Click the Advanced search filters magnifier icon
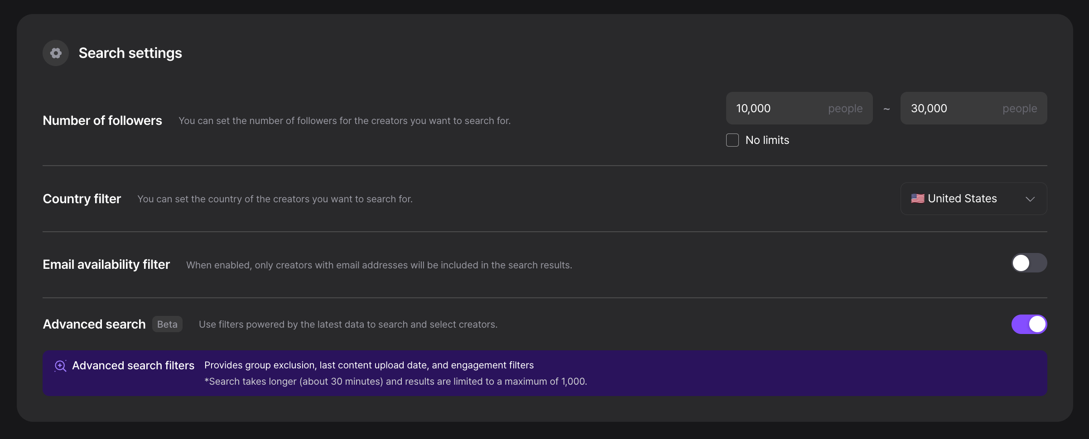Screen dimensions: 1089x439 [60, 366]
